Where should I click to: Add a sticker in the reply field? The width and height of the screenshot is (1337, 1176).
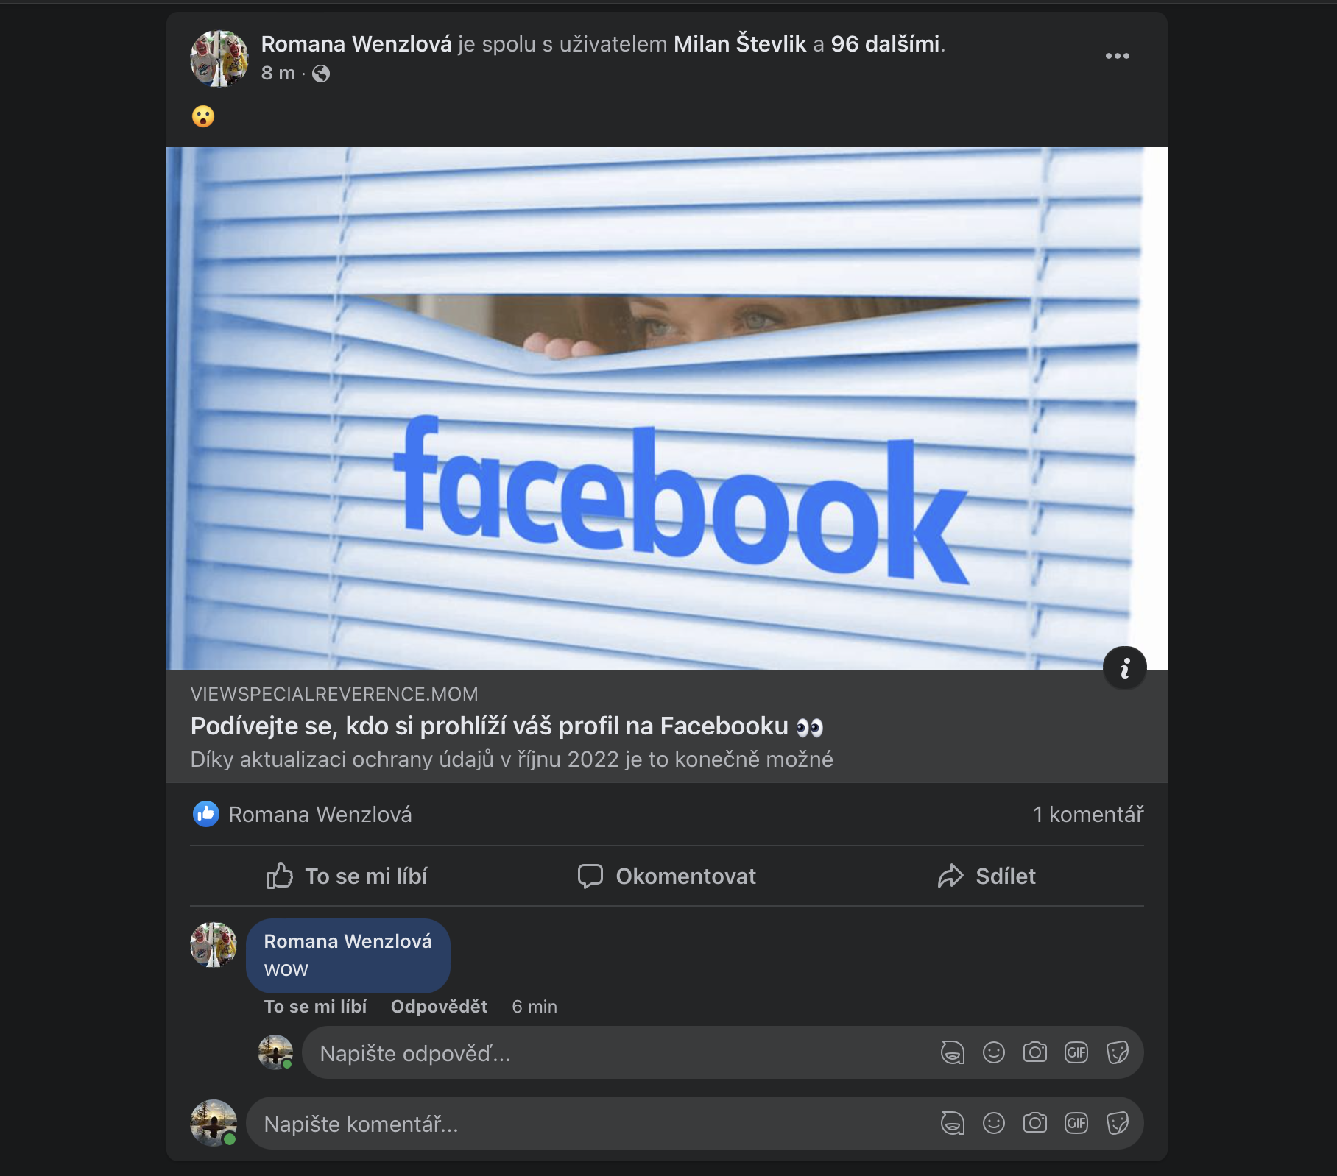1117,1053
